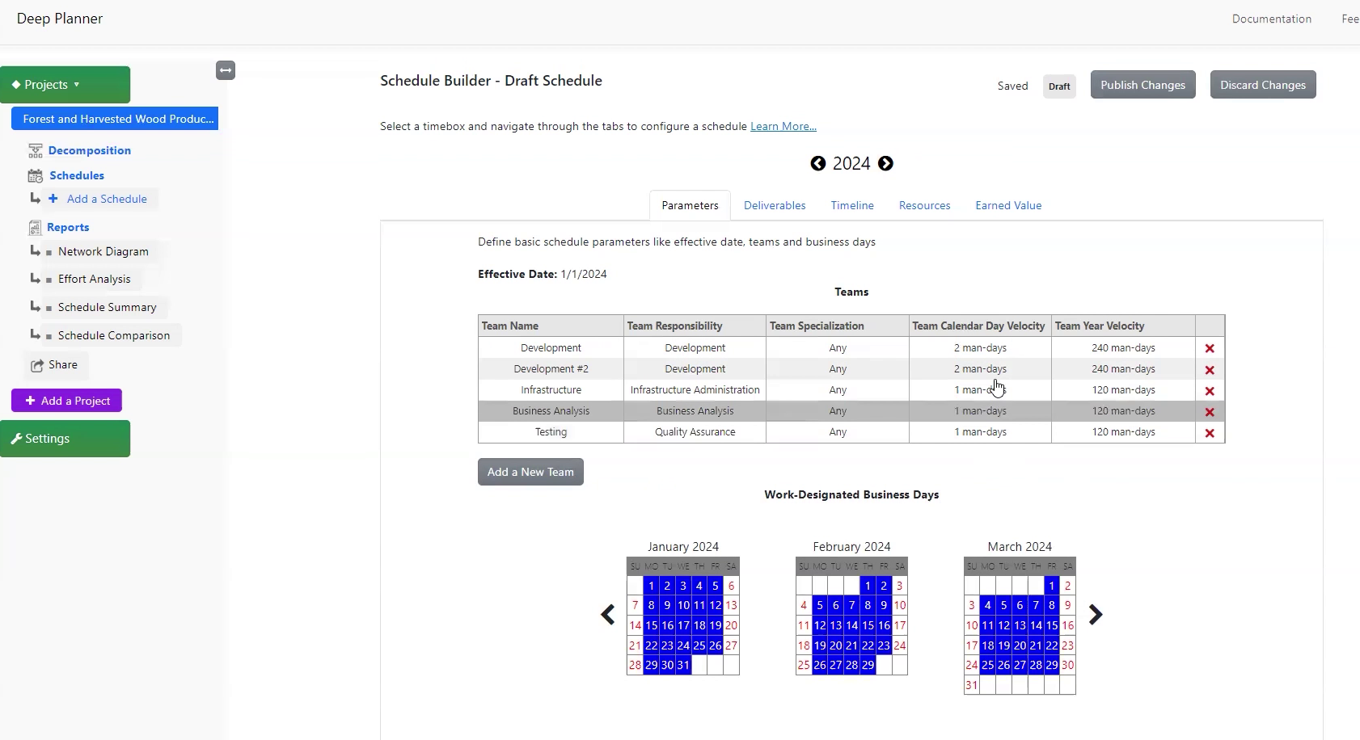
Task: Toggle January 31 business day
Action: pos(683,665)
